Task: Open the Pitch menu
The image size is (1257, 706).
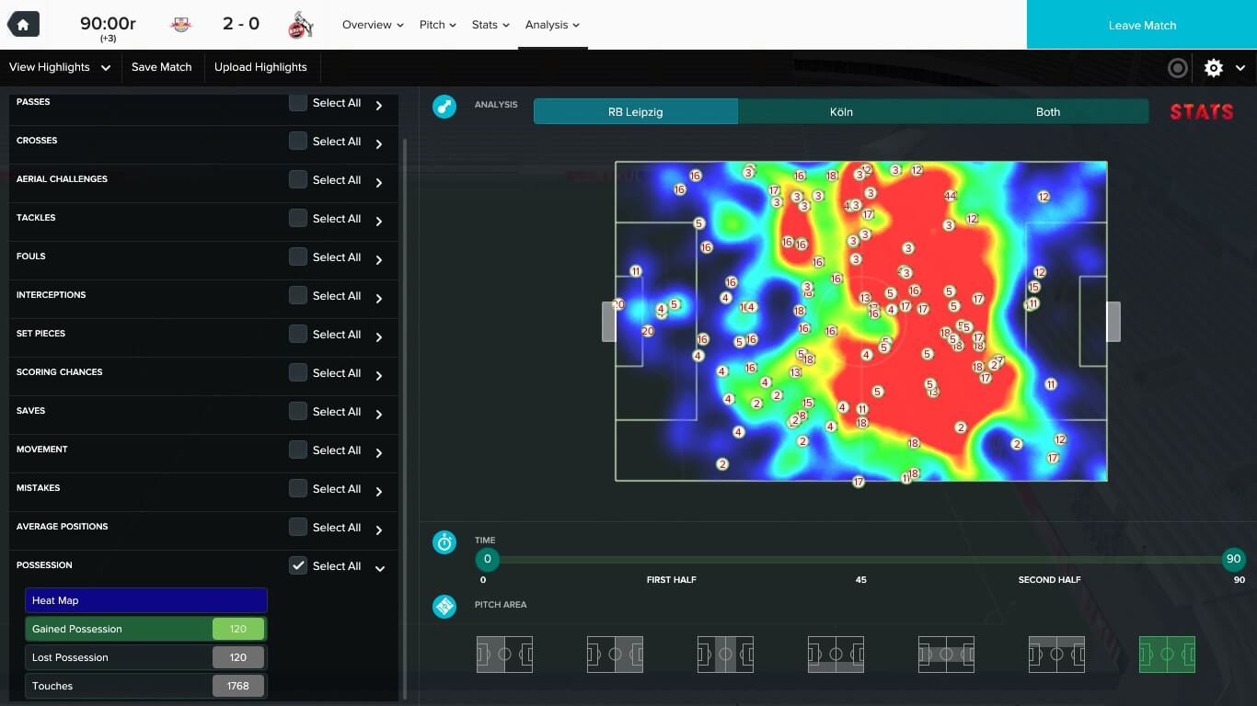Action: tap(438, 25)
